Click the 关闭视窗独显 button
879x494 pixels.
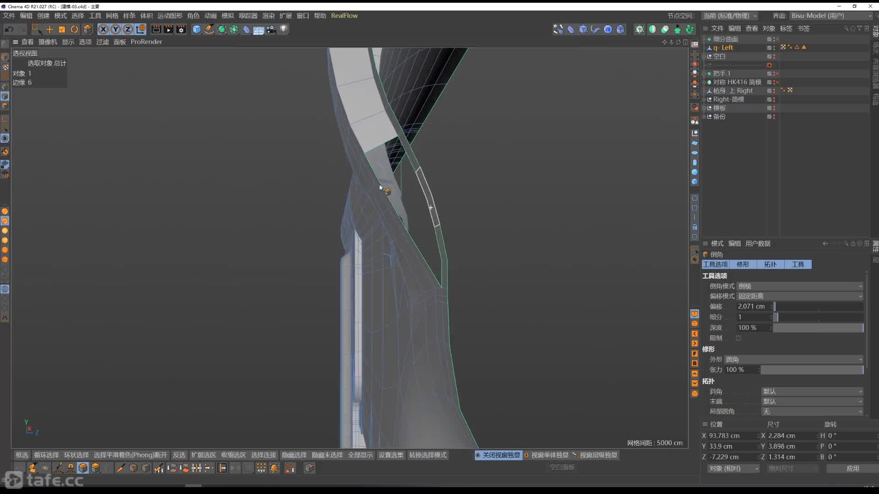click(x=498, y=455)
